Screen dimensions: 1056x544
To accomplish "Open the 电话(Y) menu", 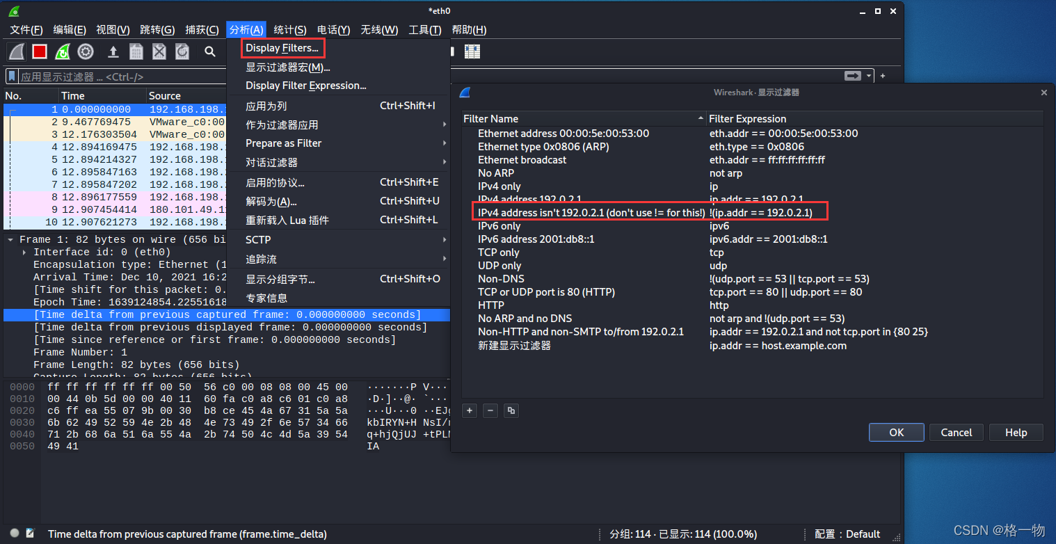I will 333,30.
